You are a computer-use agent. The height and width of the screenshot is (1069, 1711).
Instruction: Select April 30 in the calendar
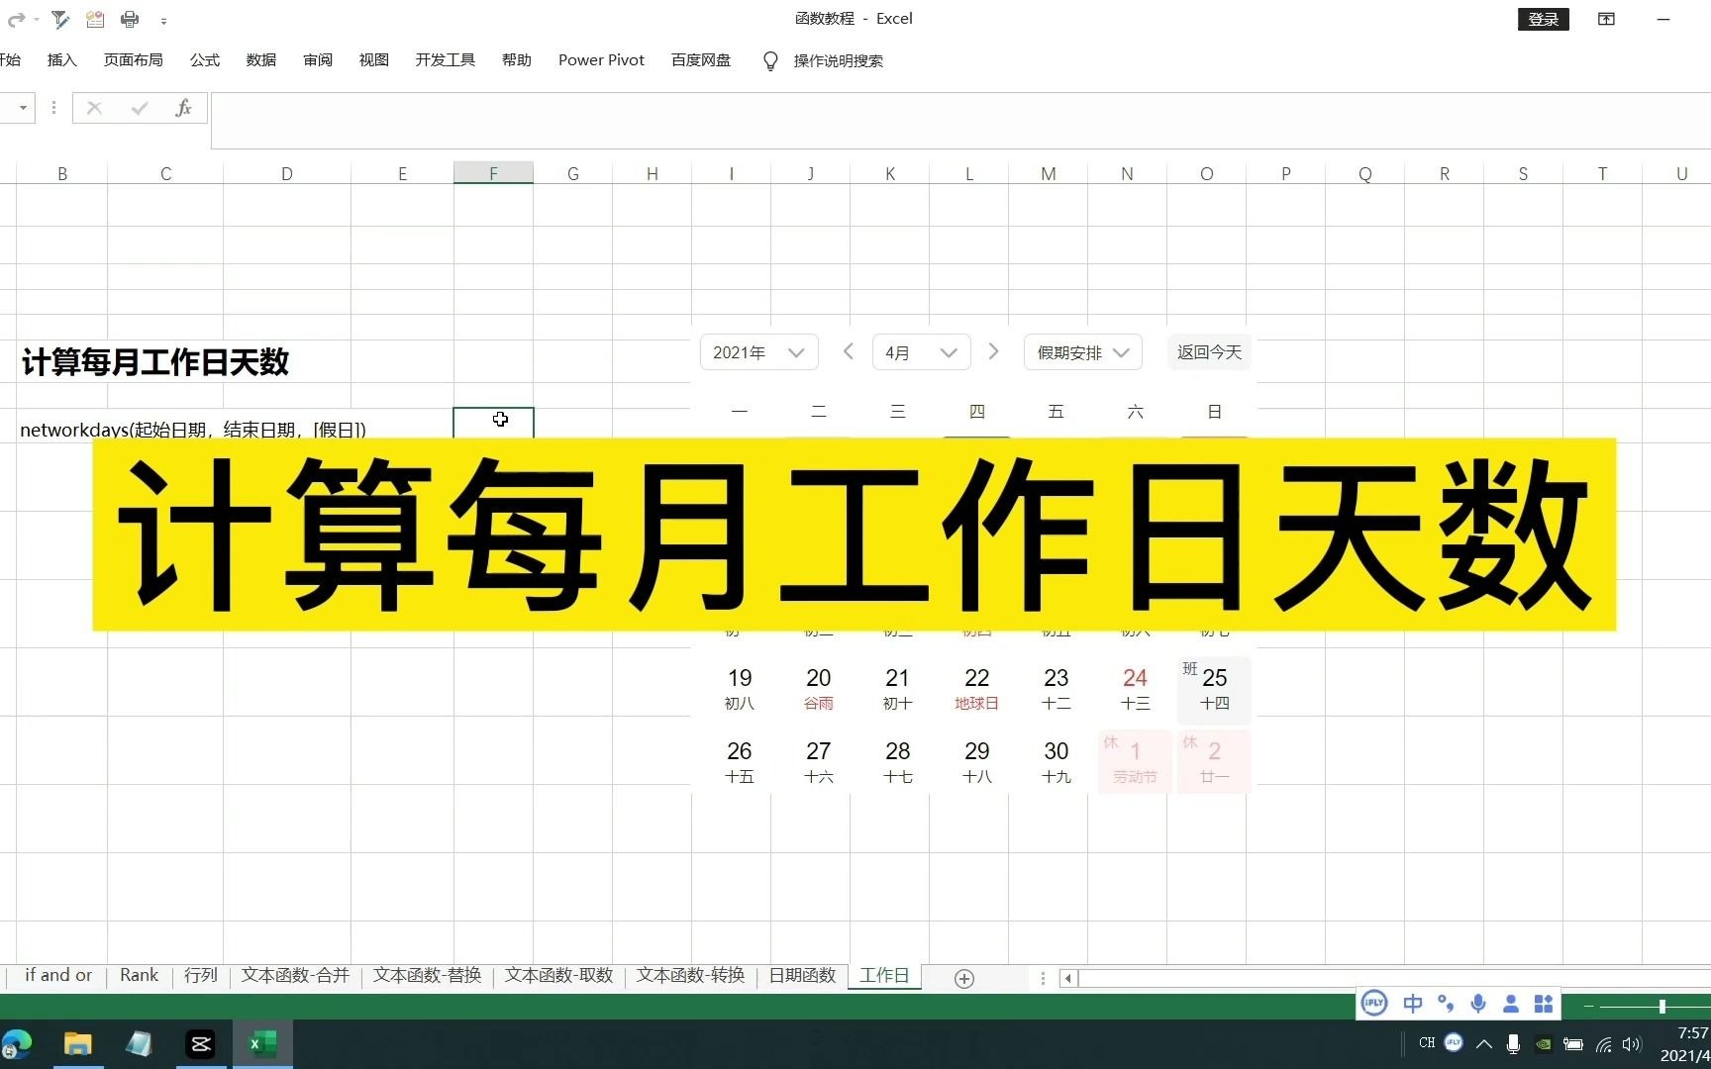(1057, 762)
